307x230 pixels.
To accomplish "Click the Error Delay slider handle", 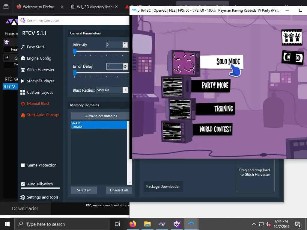I will pyautogui.click(x=75, y=73).
